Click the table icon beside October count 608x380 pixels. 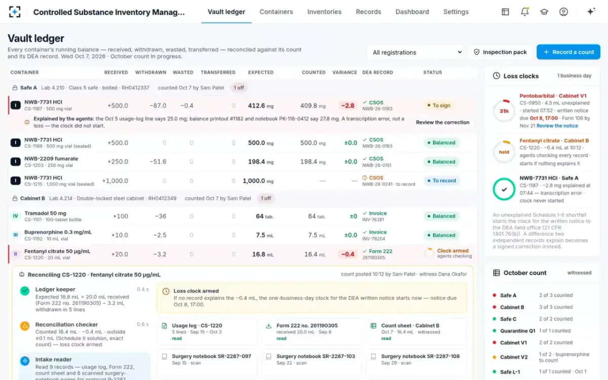[x=497, y=273]
